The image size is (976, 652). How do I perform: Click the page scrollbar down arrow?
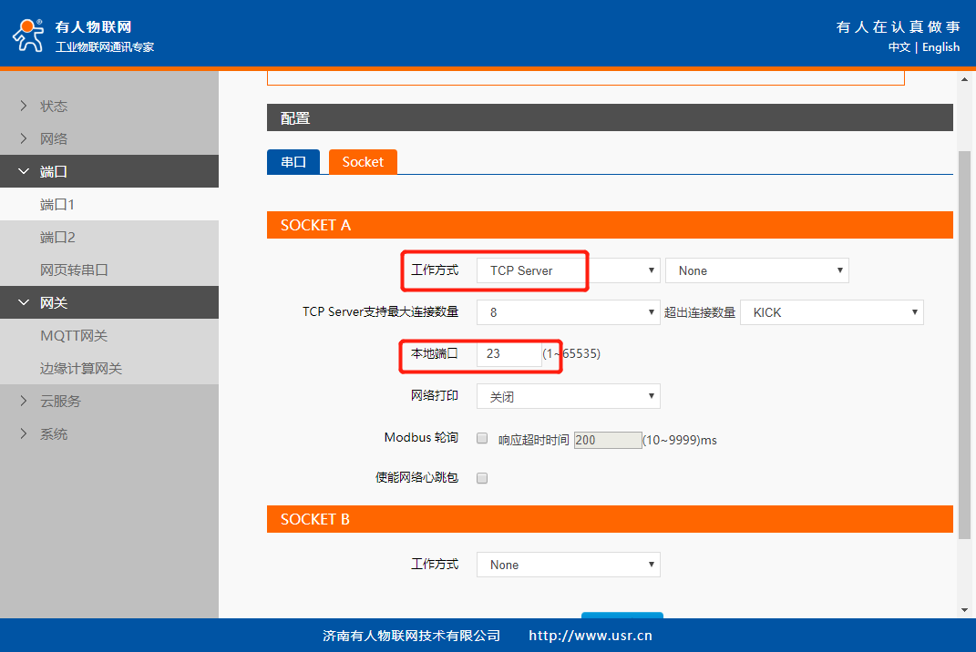tap(965, 609)
